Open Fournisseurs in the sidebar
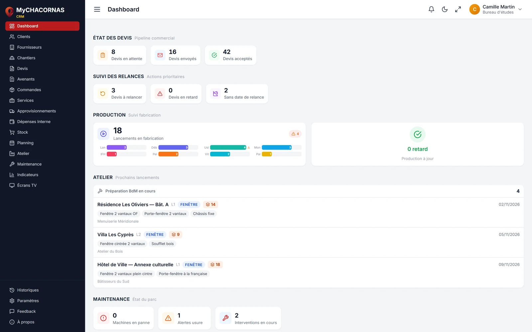The width and height of the screenshot is (532, 332). click(x=42, y=47)
